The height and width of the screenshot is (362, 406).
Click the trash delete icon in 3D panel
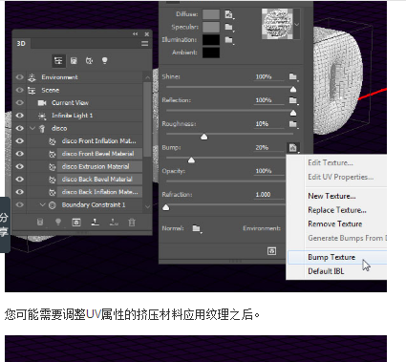tap(132, 223)
